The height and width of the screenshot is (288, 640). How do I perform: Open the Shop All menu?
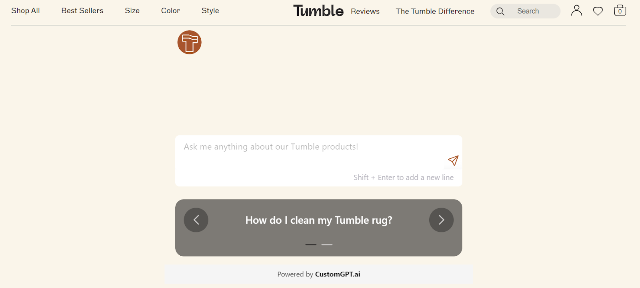point(26,11)
